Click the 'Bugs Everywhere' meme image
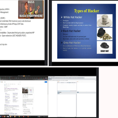Screen dimensions: 118x118 pos(31,9)
